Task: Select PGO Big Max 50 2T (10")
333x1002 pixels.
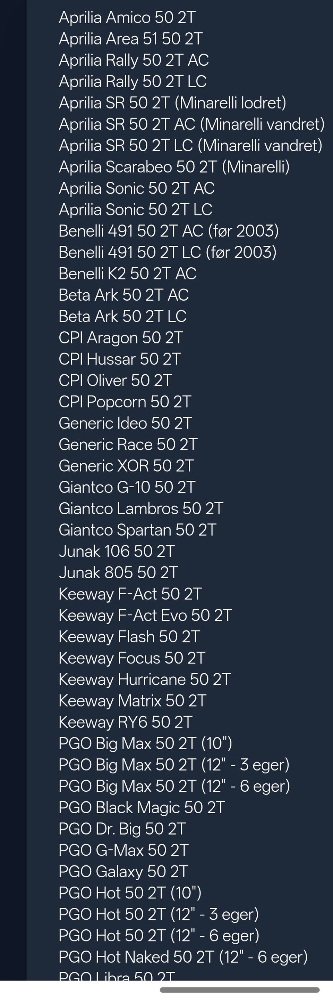Action: pyautogui.click(x=145, y=743)
